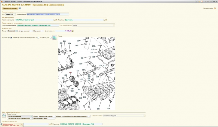Screen dimensions: 218x127
Task: Click the Код field 000000131
Action: [x=10, y=14]
